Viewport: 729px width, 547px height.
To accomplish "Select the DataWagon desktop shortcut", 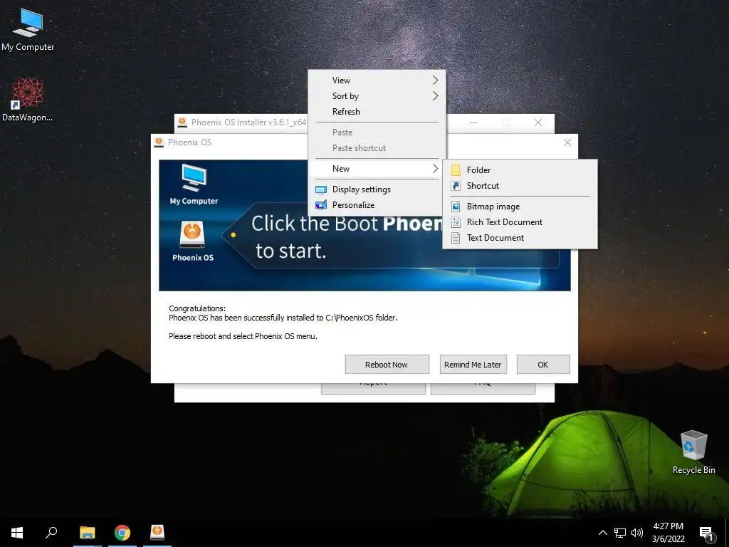I will tap(27, 100).
